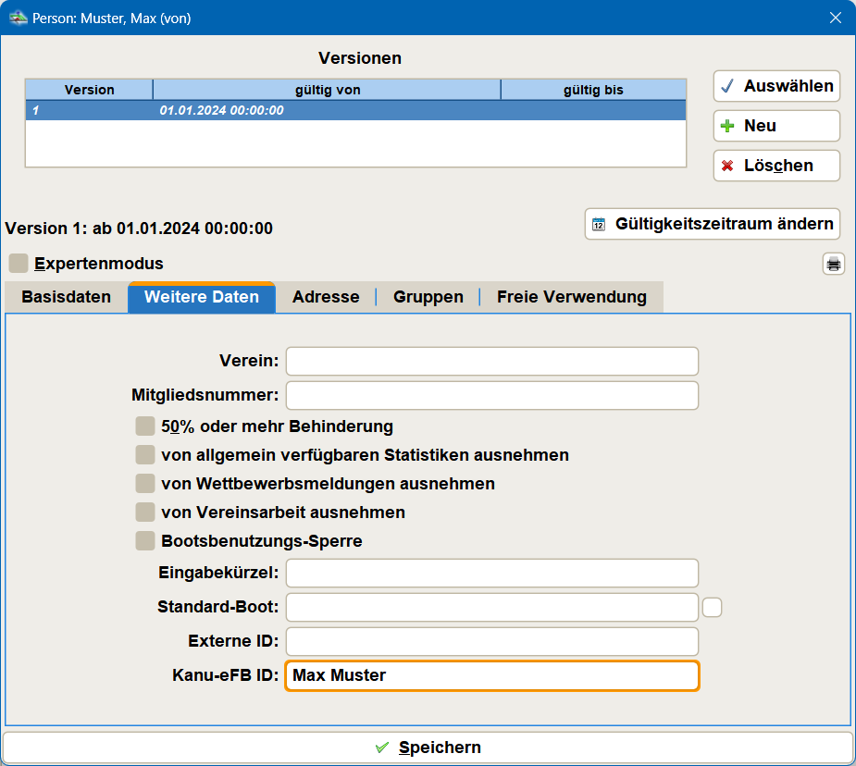Toggle von Wettbewerbsmeldungen ausnehmen checkbox
Screen dimensions: 856x766
click(x=145, y=484)
